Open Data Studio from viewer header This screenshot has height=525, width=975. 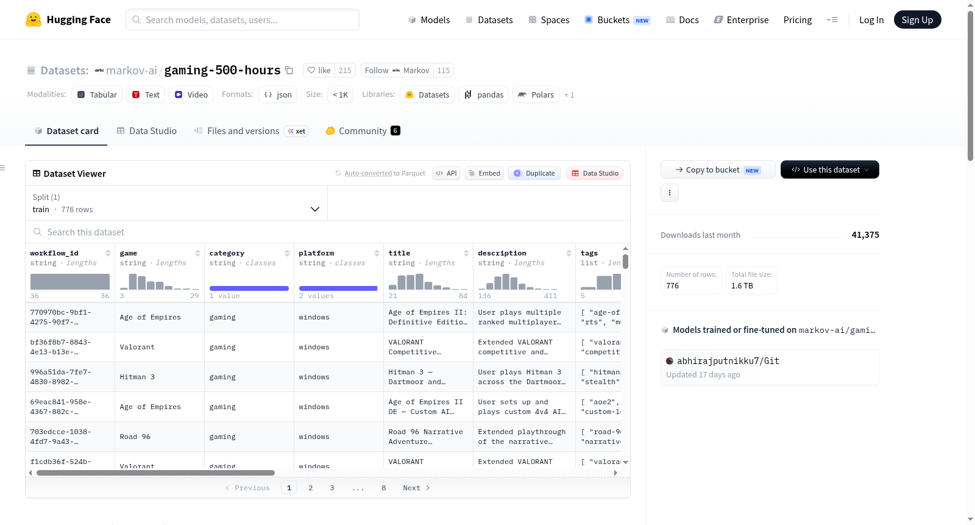(x=595, y=173)
